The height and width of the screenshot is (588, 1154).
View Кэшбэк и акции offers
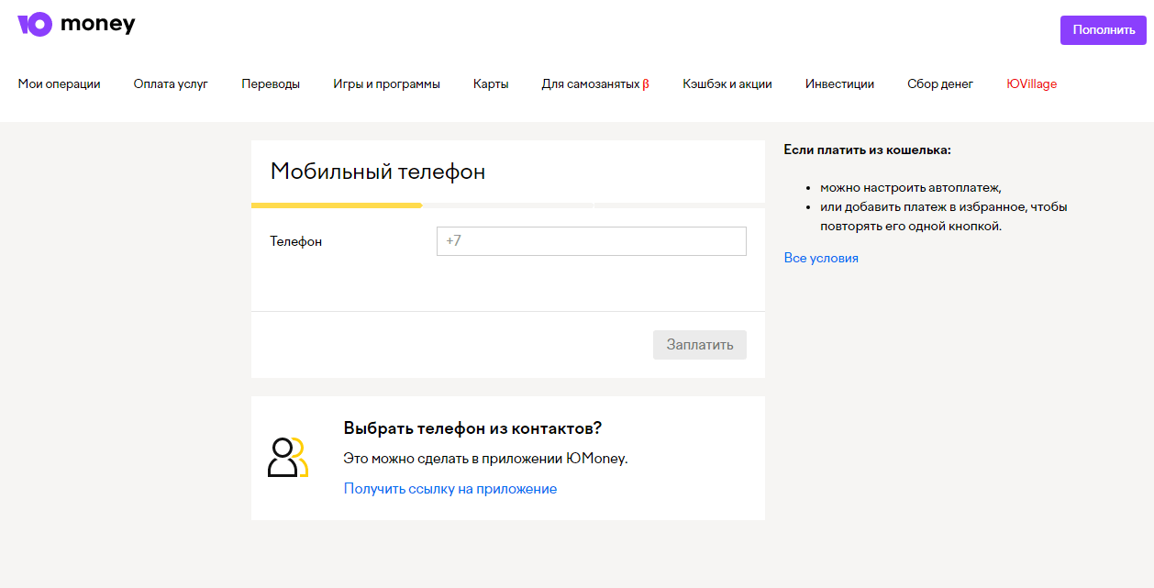(x=727, y=83)
